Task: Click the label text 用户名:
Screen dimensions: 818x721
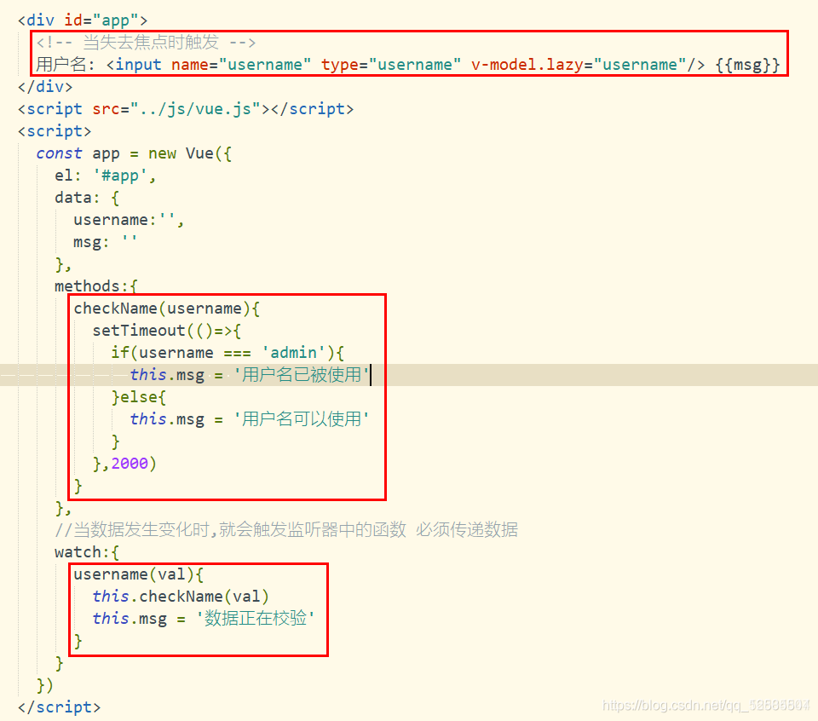Action: tap(66, 65)
